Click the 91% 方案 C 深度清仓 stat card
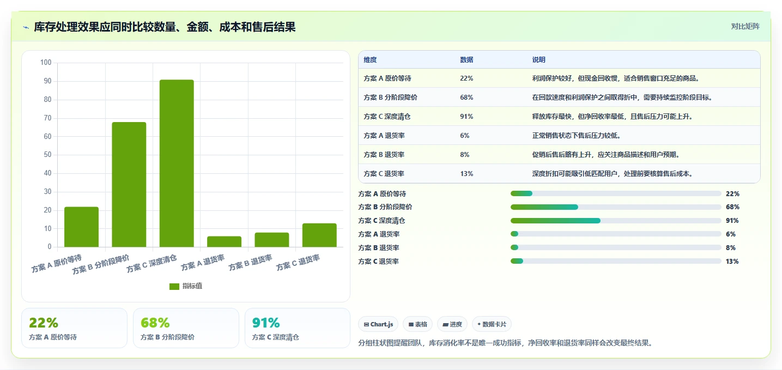Screen dimensions: 782x370 click(x=298, y=328)
